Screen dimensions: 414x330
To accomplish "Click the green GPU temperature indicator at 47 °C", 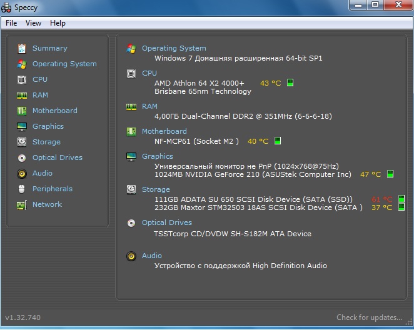I will (x=390, y=174).
